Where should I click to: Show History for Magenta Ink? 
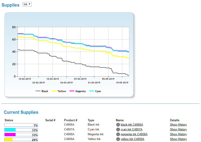coord(178,134)
